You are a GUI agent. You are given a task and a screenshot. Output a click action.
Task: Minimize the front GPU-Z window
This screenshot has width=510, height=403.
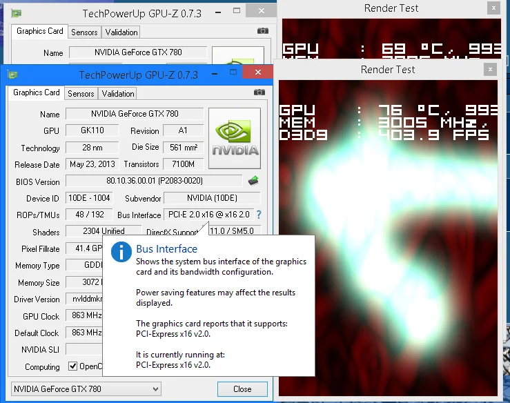pos(215,74)
